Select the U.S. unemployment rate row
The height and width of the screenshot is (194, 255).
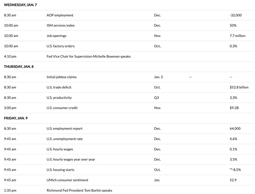point(65,139)
